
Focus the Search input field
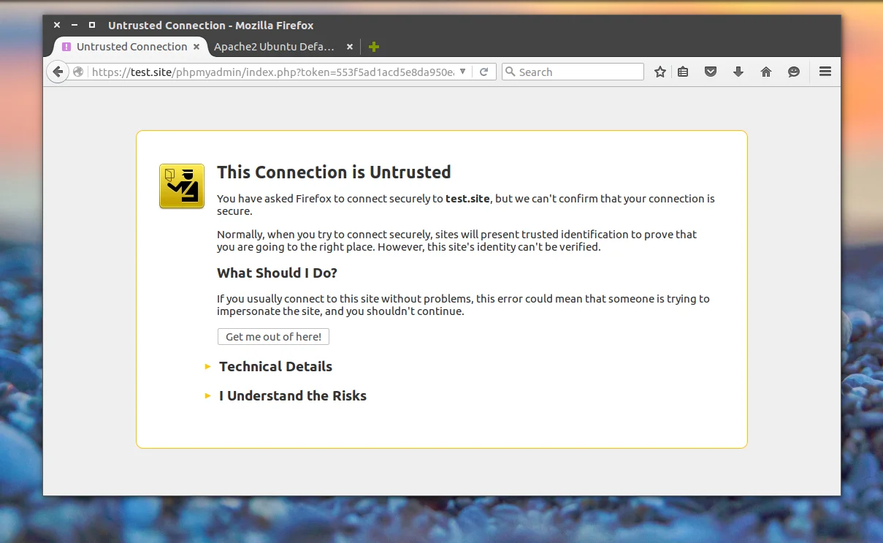click(x=573, y=72)
